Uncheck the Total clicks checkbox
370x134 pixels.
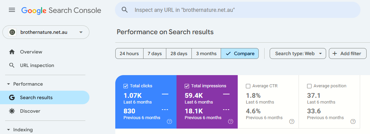click(126, 86)
